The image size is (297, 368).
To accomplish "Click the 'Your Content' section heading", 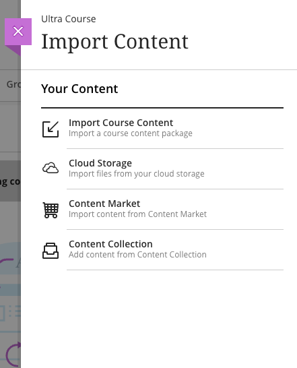I will pyautogui.click(x=79, y=89).
